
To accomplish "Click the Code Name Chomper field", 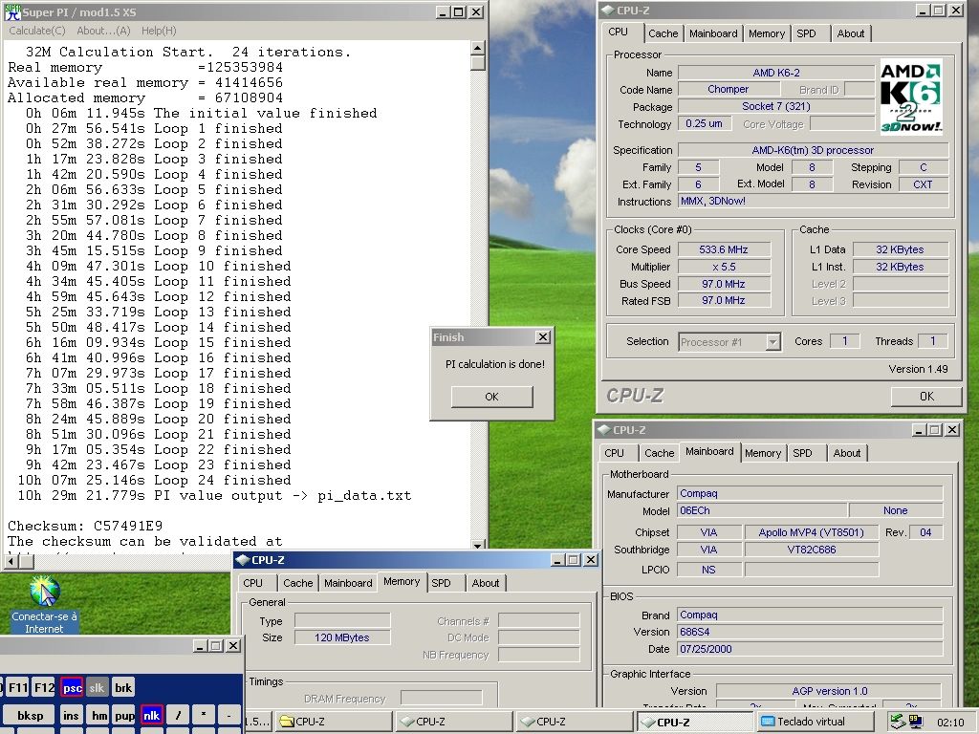I will pos(728,89).
